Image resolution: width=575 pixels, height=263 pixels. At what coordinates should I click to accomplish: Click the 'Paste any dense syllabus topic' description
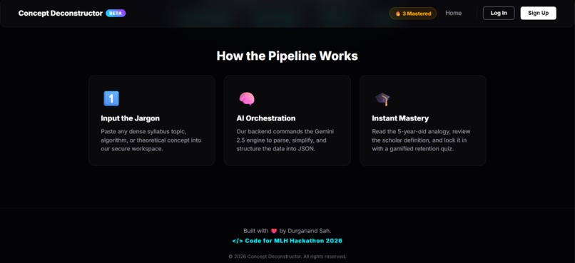click(151, 140)
